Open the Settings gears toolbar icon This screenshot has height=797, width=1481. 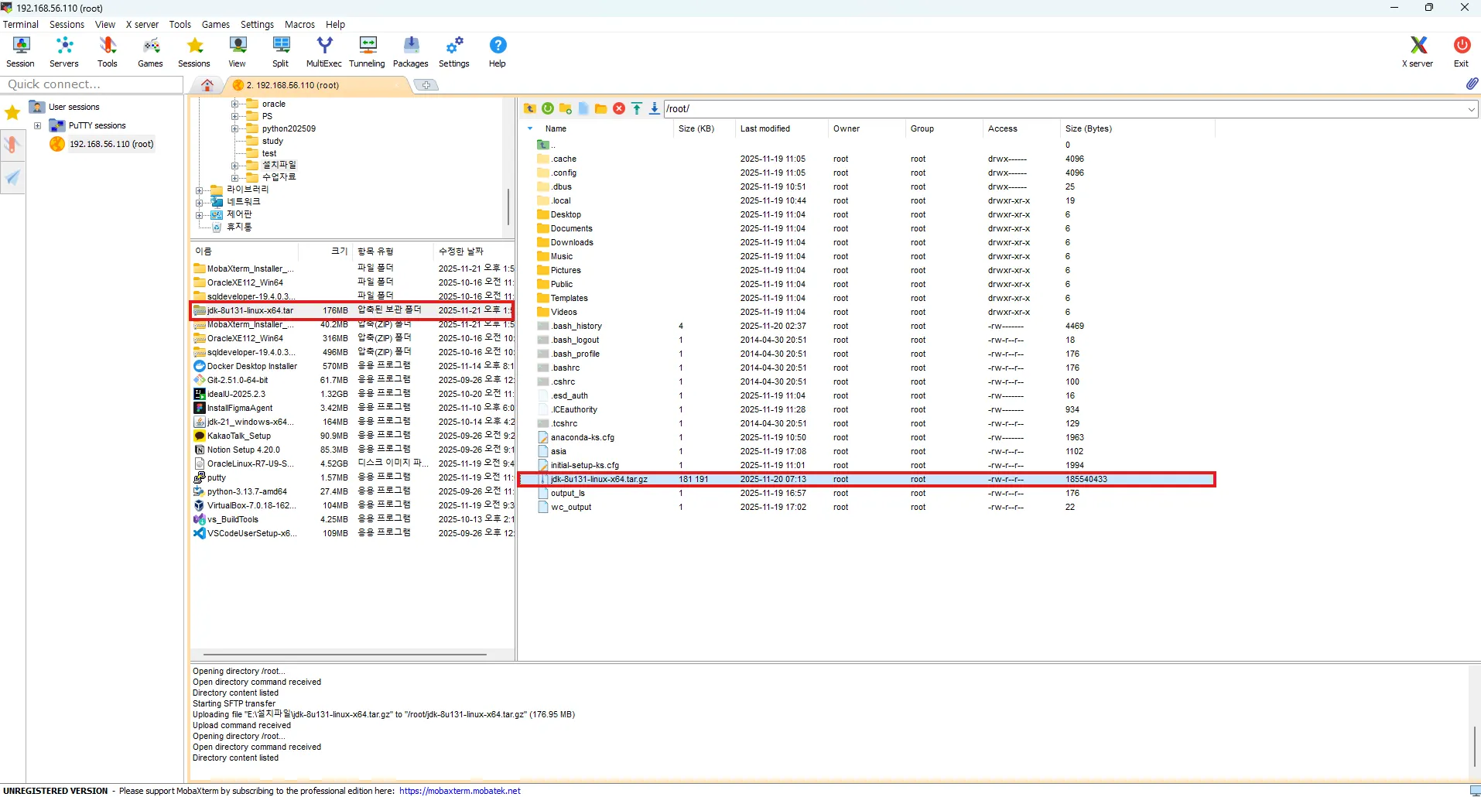coord(454,52)
